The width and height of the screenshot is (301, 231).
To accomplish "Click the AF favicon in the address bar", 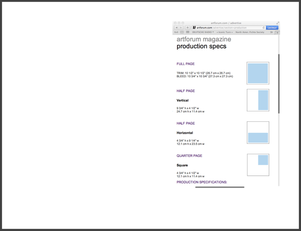I will click(x=194, y=28).
